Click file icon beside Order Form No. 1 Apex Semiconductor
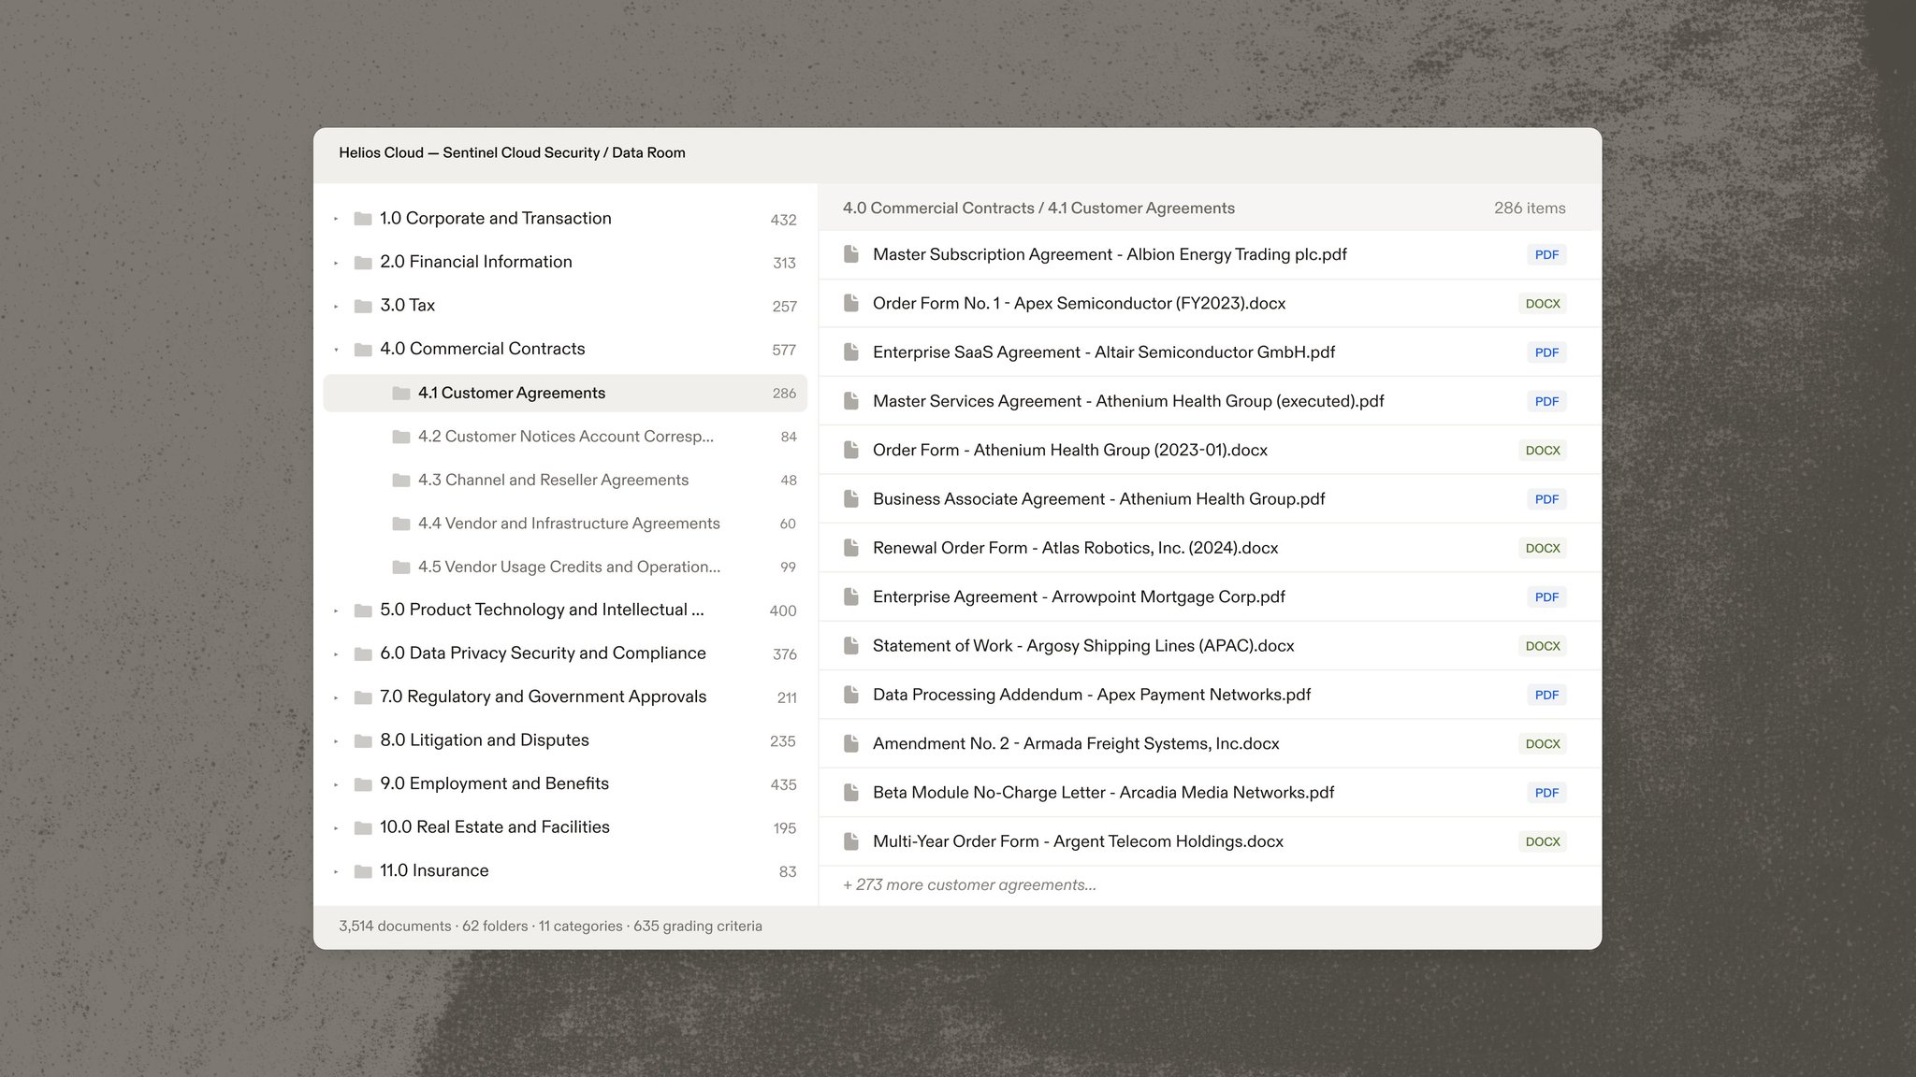1916x1077 pixels. point(851,303)
